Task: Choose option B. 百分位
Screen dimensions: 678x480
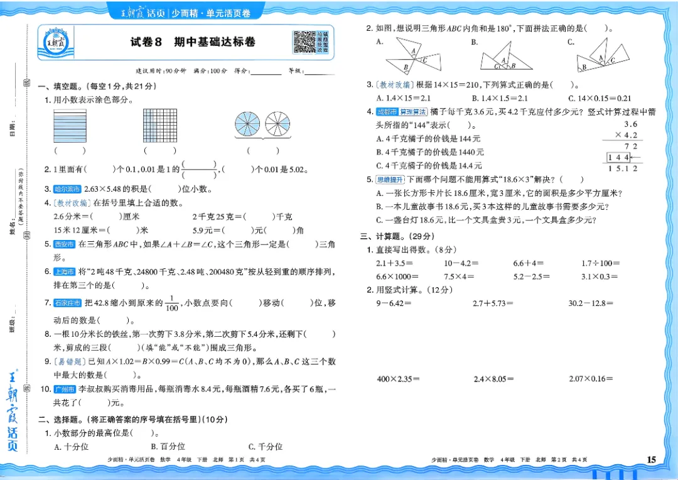Action: click(168, 447)
